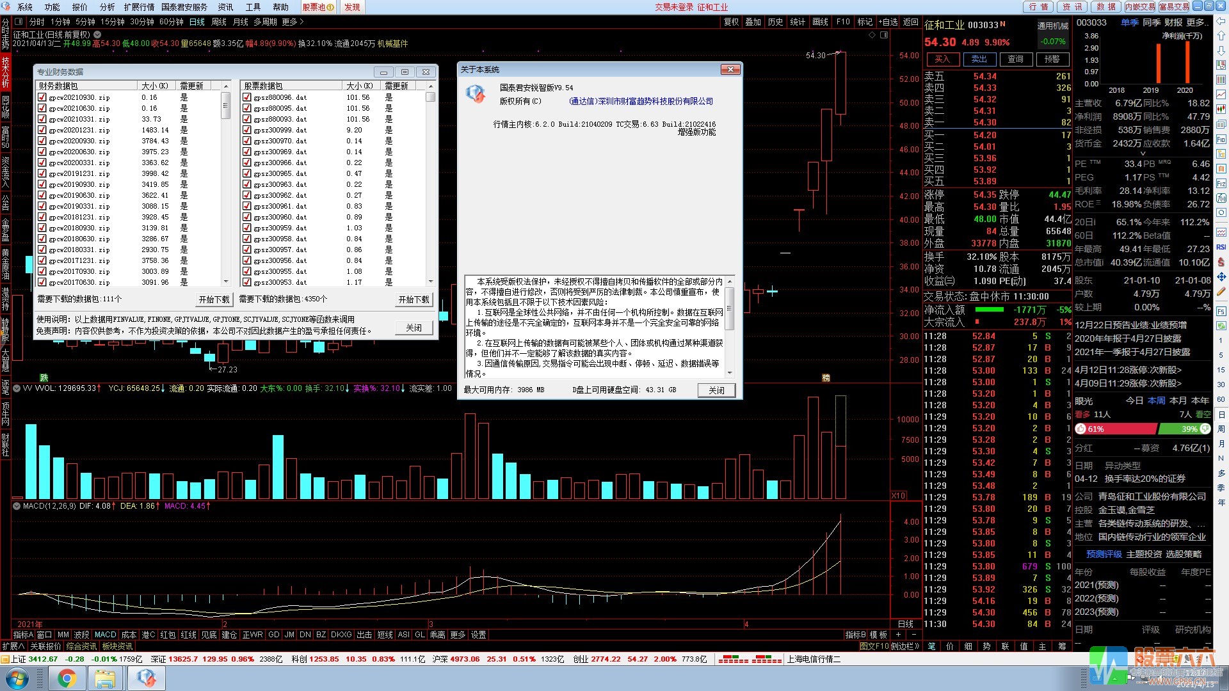
Task: Collapse the MACD indicator panel arrow
Action: pos(17,506)
